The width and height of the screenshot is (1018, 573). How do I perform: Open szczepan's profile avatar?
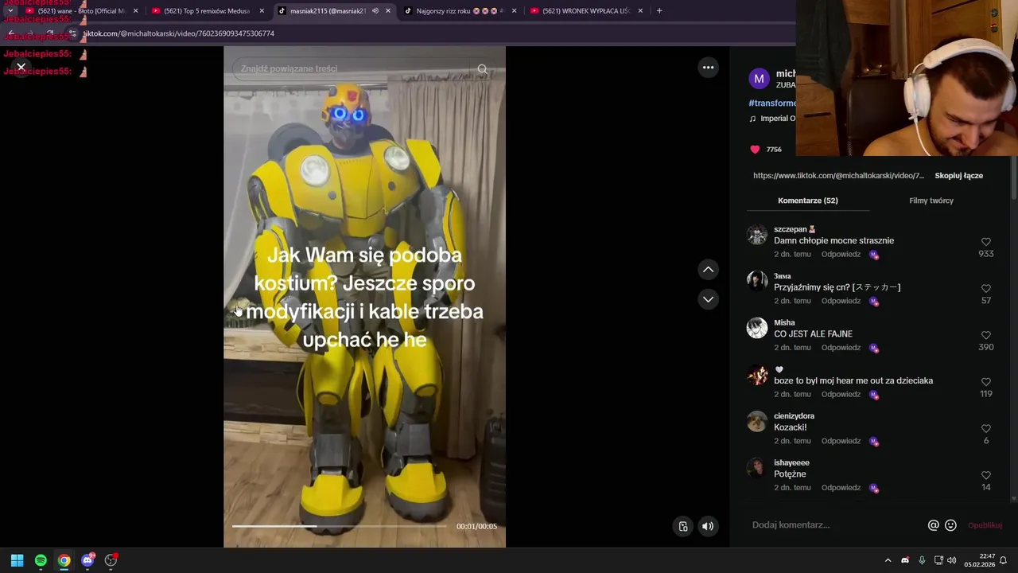click(757, 235)
